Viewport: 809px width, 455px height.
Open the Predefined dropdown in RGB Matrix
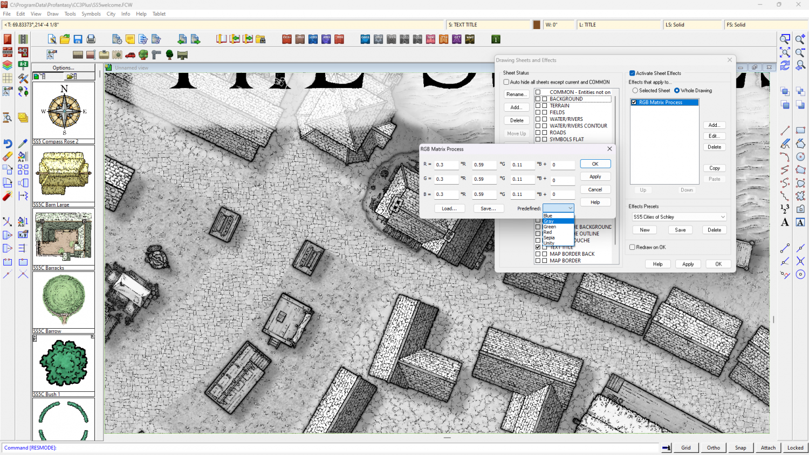[x=558, y=208]
